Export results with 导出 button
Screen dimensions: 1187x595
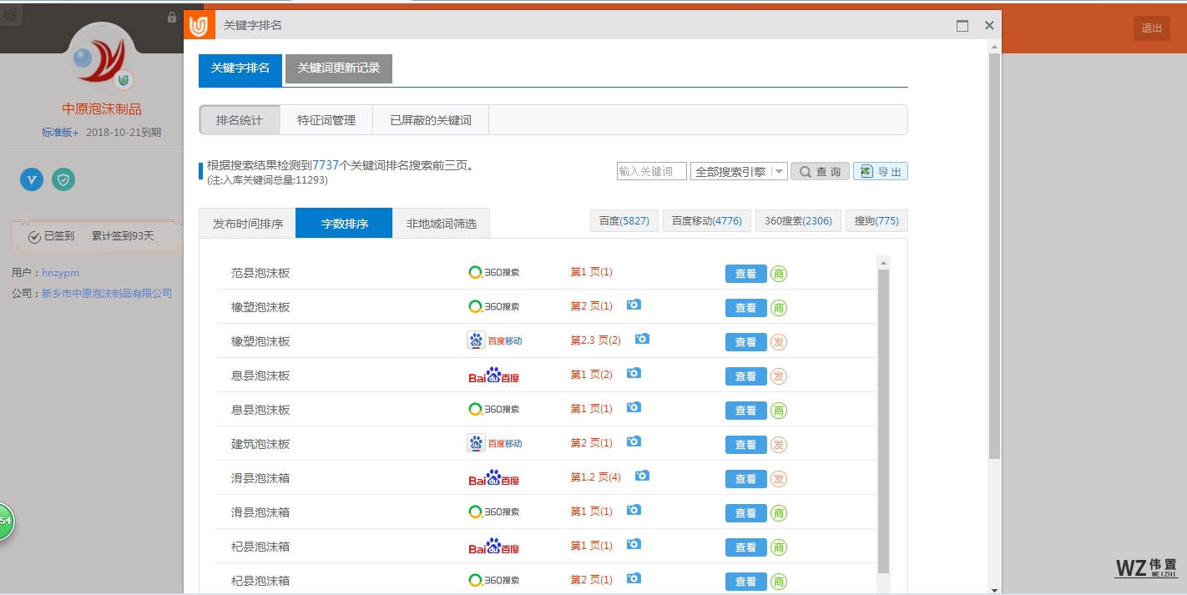point(881,171)
